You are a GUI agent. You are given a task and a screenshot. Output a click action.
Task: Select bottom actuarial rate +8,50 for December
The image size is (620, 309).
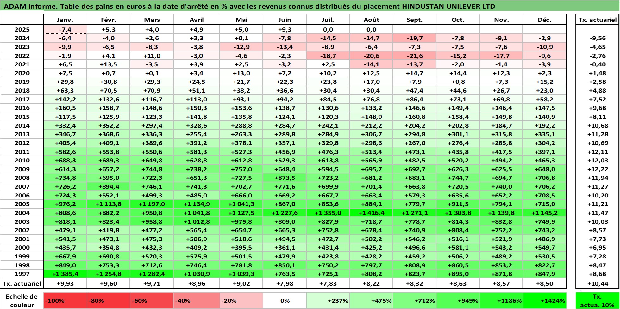[x=545, y=284]
